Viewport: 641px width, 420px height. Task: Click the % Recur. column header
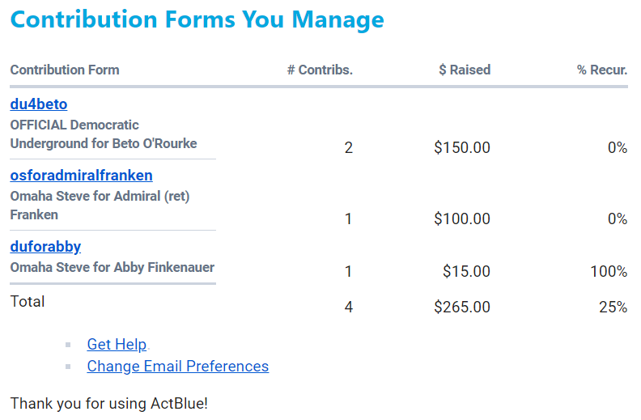click(602, 70)
